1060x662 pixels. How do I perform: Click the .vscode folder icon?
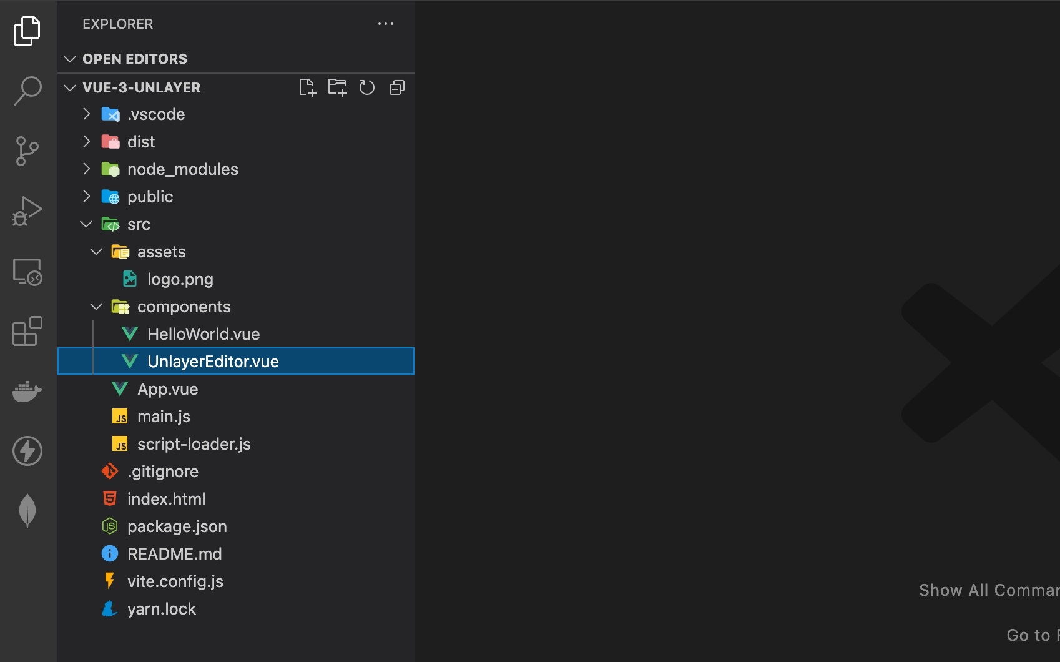(110, 114)
